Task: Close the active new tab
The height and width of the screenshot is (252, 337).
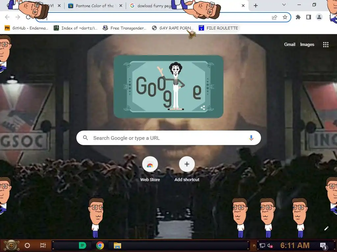Action: pyautogui.click(x=243, y=6)
